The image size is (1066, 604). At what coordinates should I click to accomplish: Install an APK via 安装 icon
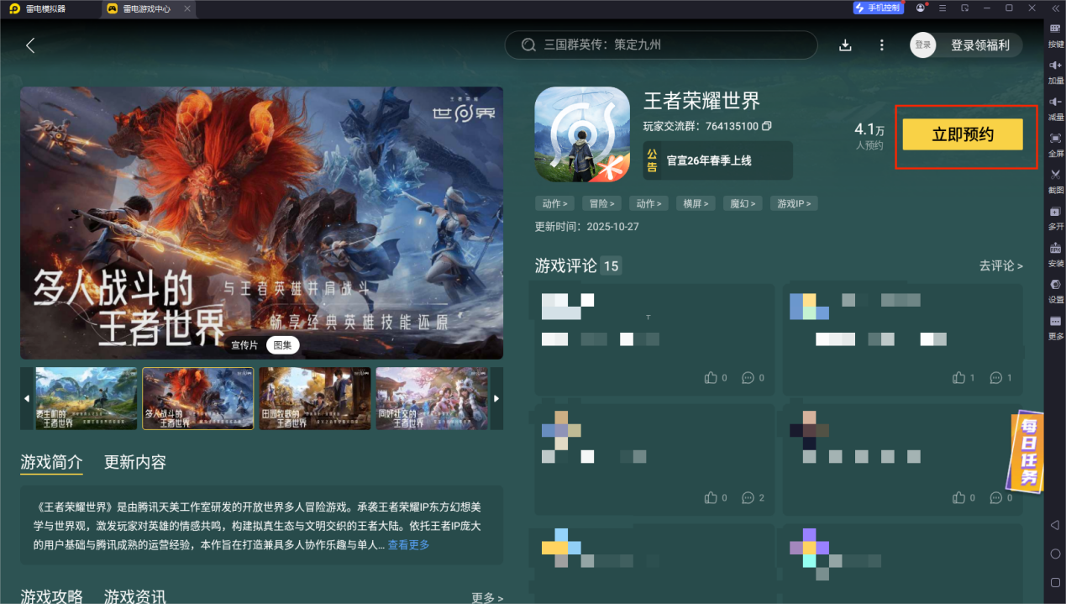1056,253
